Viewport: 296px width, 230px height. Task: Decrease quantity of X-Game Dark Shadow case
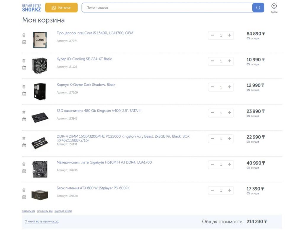(212, 87)
